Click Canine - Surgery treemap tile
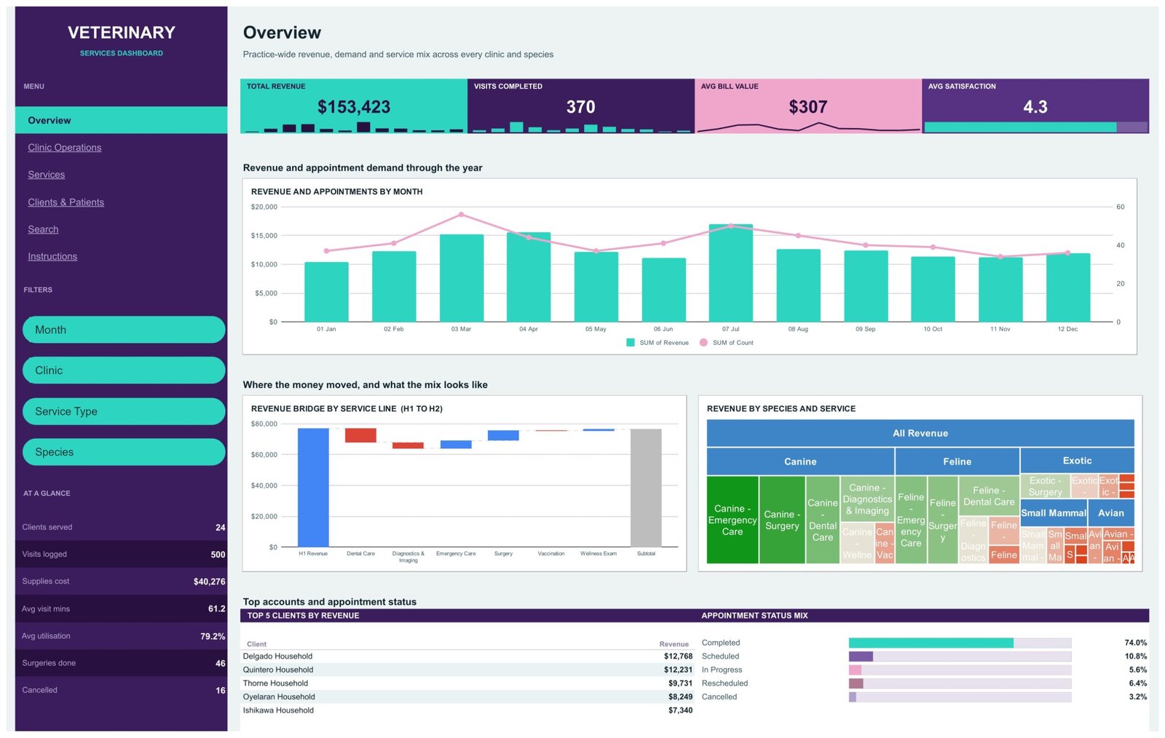The width and height of the screenshot is (1165, 738). [782, 520]
